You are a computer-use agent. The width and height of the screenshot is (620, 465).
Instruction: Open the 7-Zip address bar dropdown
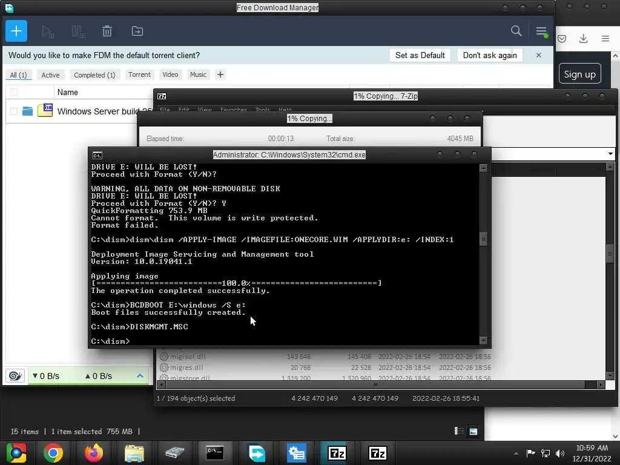610,154
